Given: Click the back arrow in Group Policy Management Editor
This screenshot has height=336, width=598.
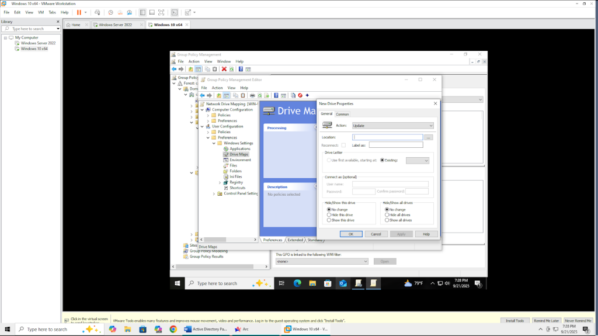Looking at the screenshot, I should coord(203,95).
